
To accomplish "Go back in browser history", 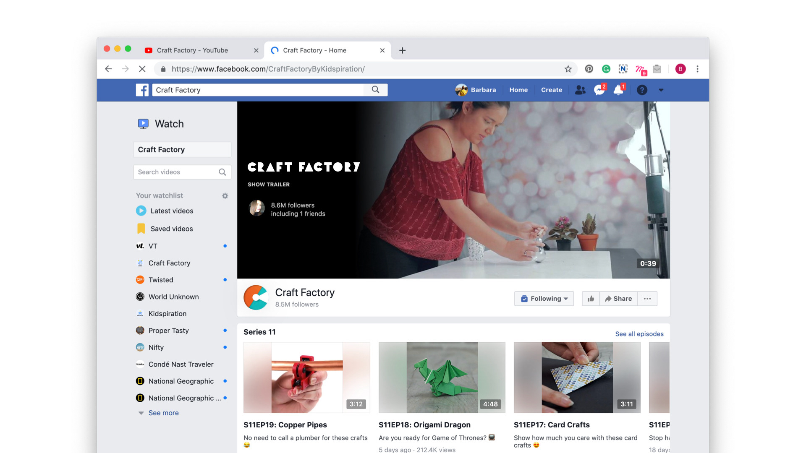I will 109,69.
